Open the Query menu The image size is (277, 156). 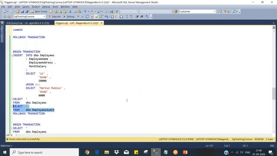click(26, 7)
